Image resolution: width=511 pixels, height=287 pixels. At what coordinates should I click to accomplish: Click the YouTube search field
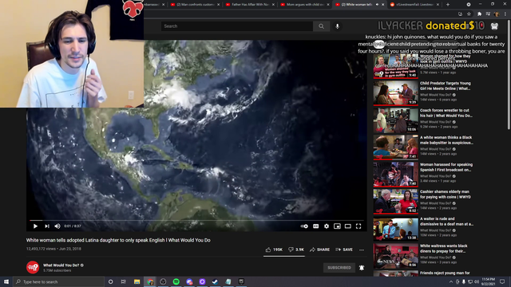tap(237, 26)
